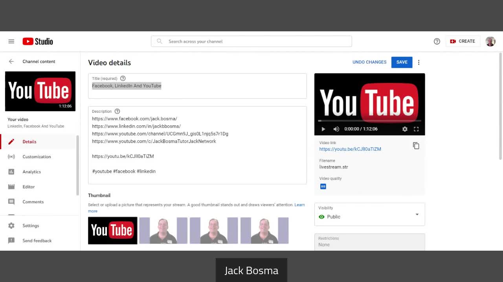The width and height of the screenshot is (503, 282).
Task: Click the Analytics bar chart icon
Action: tap(11, 172)
